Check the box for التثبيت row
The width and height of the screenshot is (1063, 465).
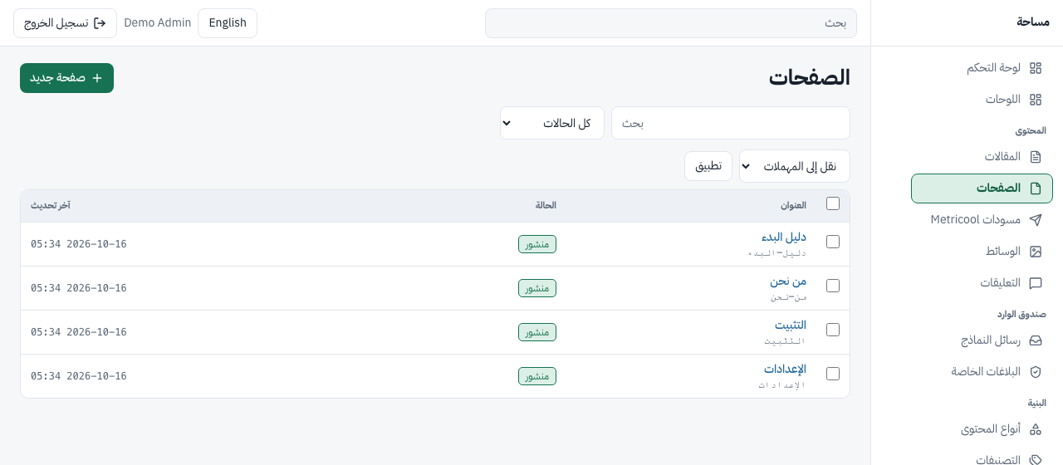(833, 330)
